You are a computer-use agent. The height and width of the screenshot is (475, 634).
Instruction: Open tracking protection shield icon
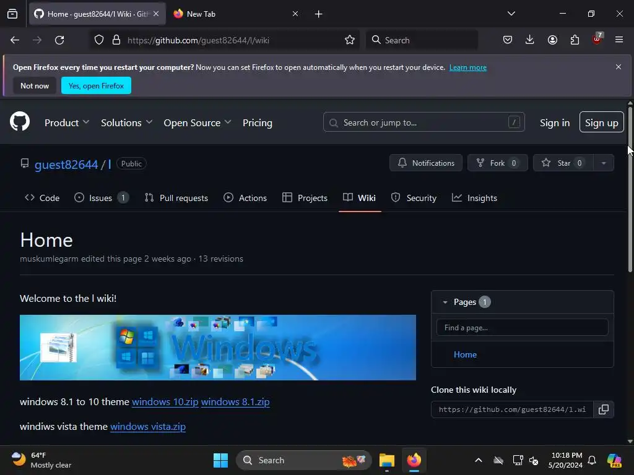tap(99, 40)
